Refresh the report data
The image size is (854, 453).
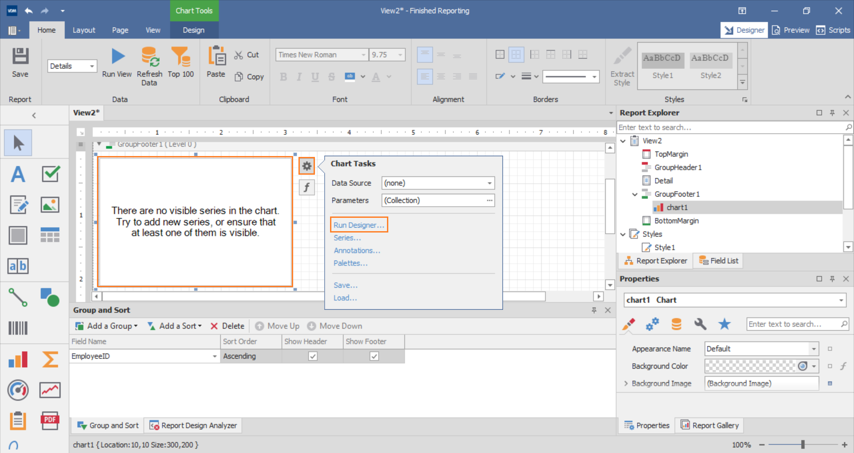point(149,66)
